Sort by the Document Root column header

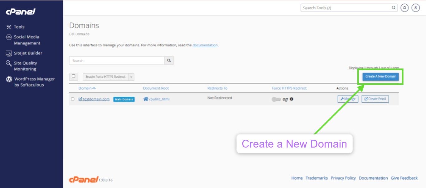coord(156,88)
